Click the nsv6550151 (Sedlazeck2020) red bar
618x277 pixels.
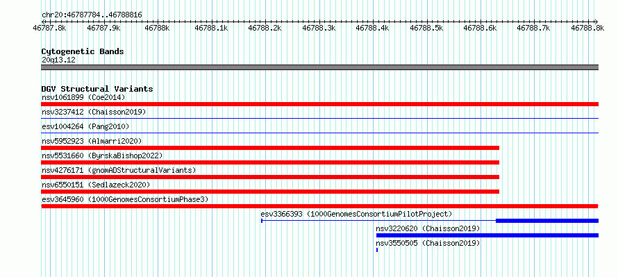click(x=270, y=192)
